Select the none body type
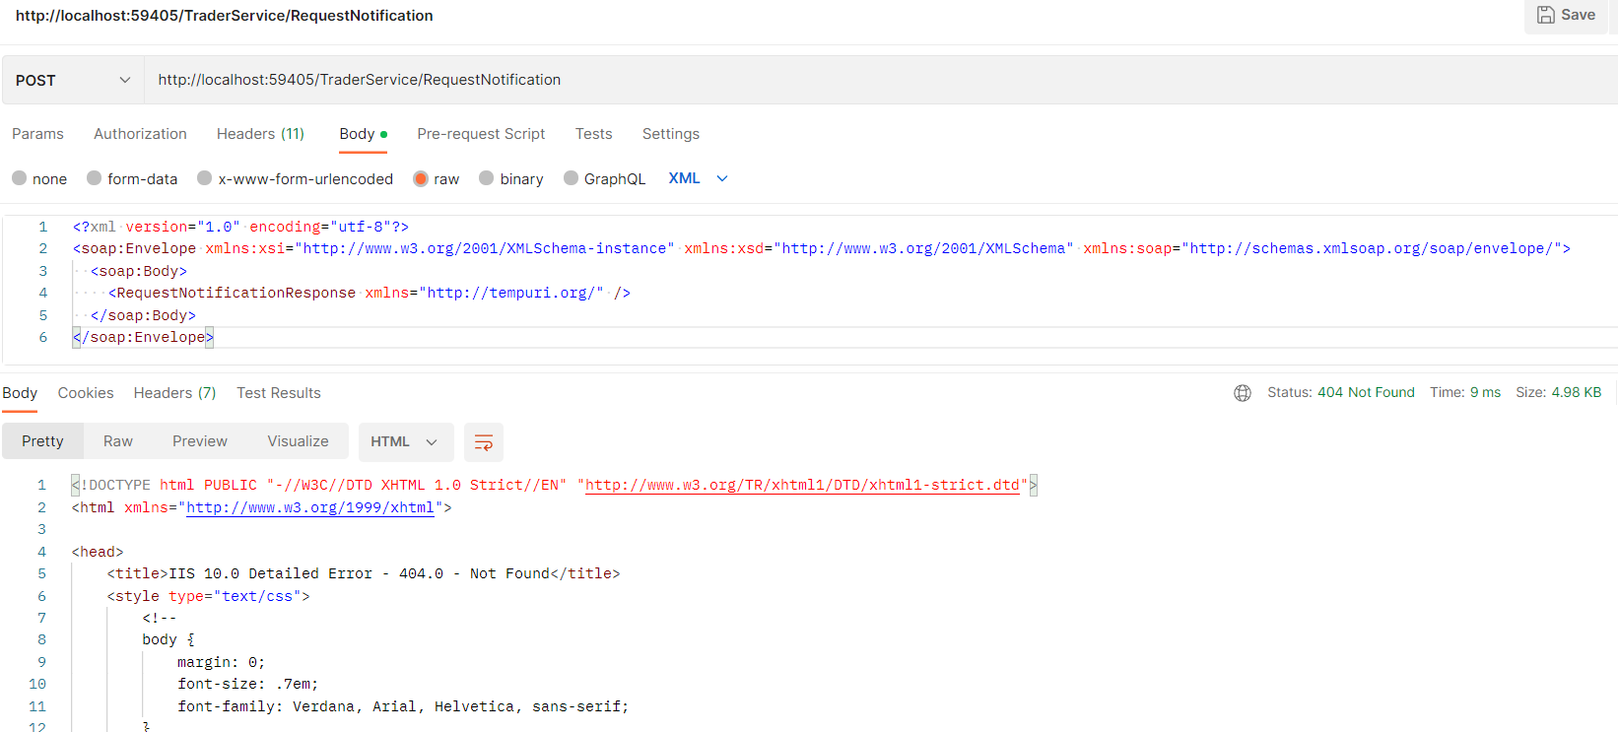The image size is (1618, 732). tap(19, 178)
